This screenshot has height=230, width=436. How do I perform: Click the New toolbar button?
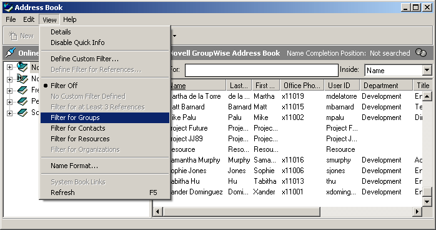point(21,36)
